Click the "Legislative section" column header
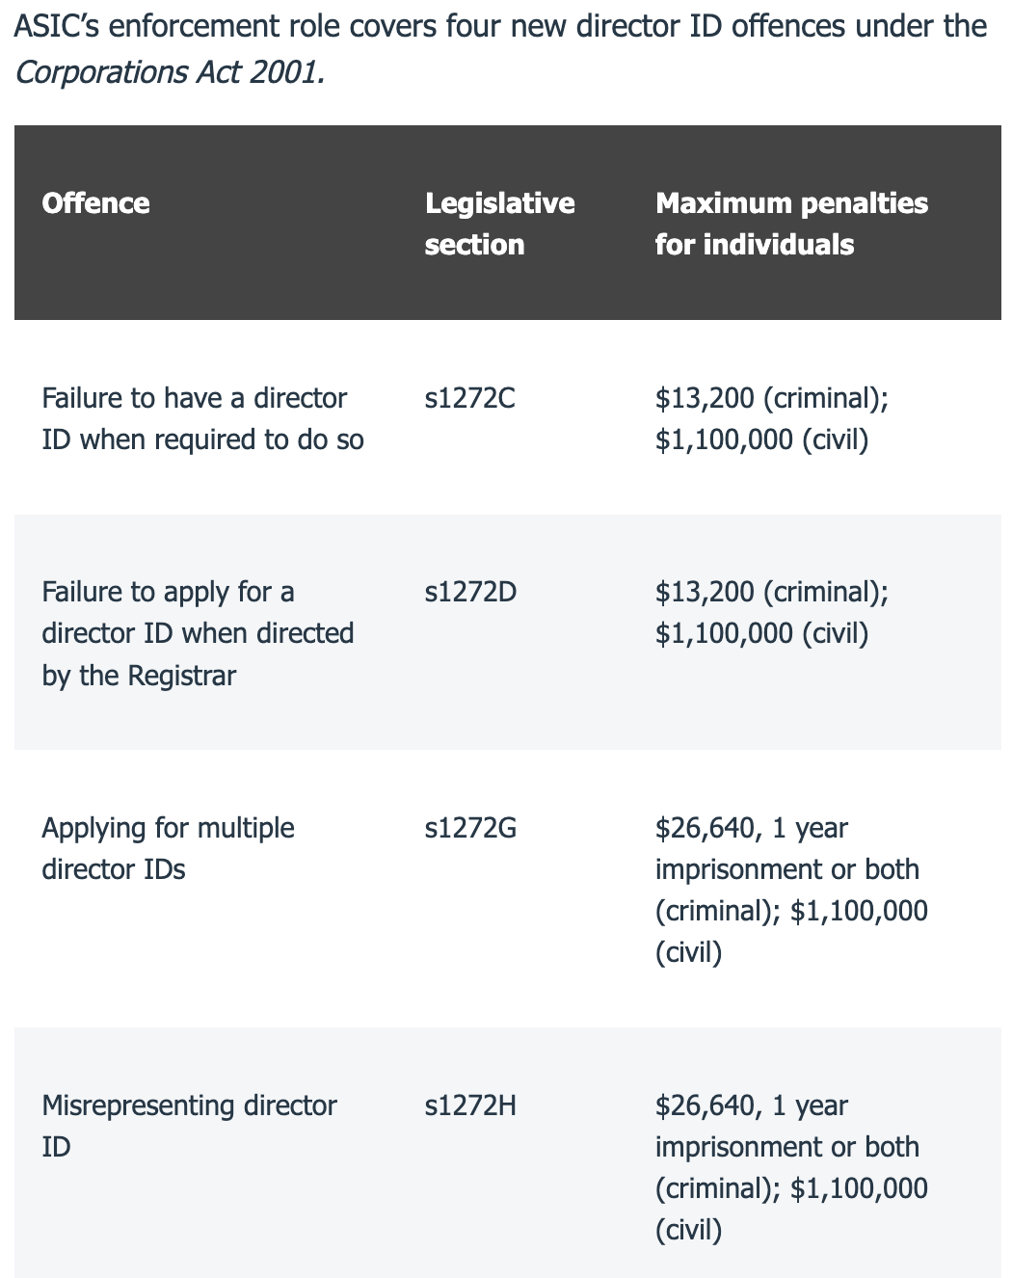 499,223
